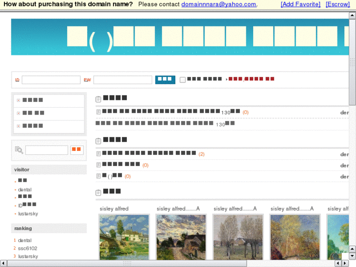
Task: Open the domainnnara@yahoo.com email link
Action: (219, 4)
